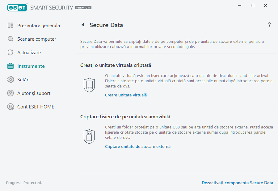
Task: Open Cont ESET HOME account icon
Action: tap(10, 107)
